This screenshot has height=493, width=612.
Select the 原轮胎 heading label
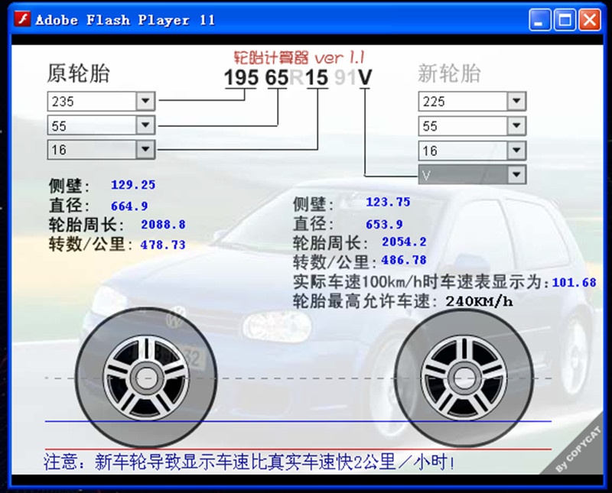(x=79, y=74)
